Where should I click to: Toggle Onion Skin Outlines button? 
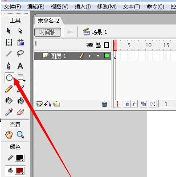tap(134, 104)
